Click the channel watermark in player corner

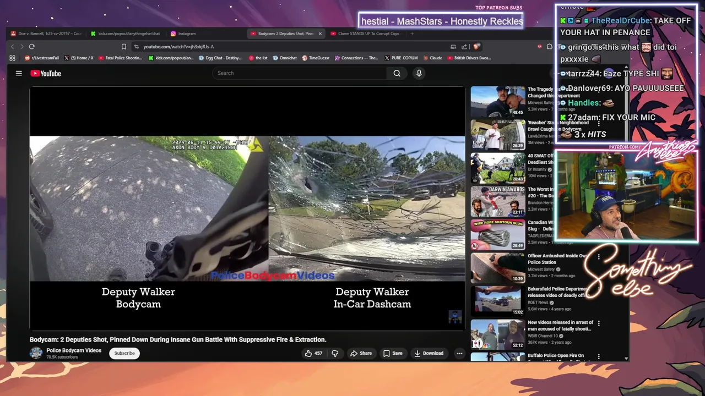[455, 317]
